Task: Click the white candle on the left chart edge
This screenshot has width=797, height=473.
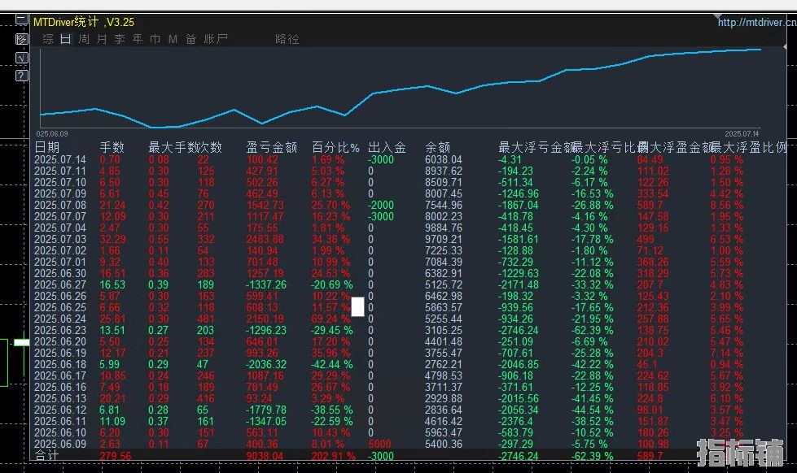Action: (x=22, y=343)
